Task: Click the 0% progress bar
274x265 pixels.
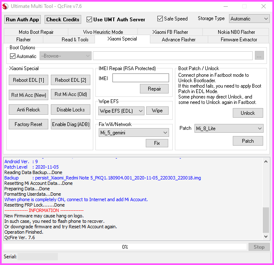Action: click(x=125, y=247)
